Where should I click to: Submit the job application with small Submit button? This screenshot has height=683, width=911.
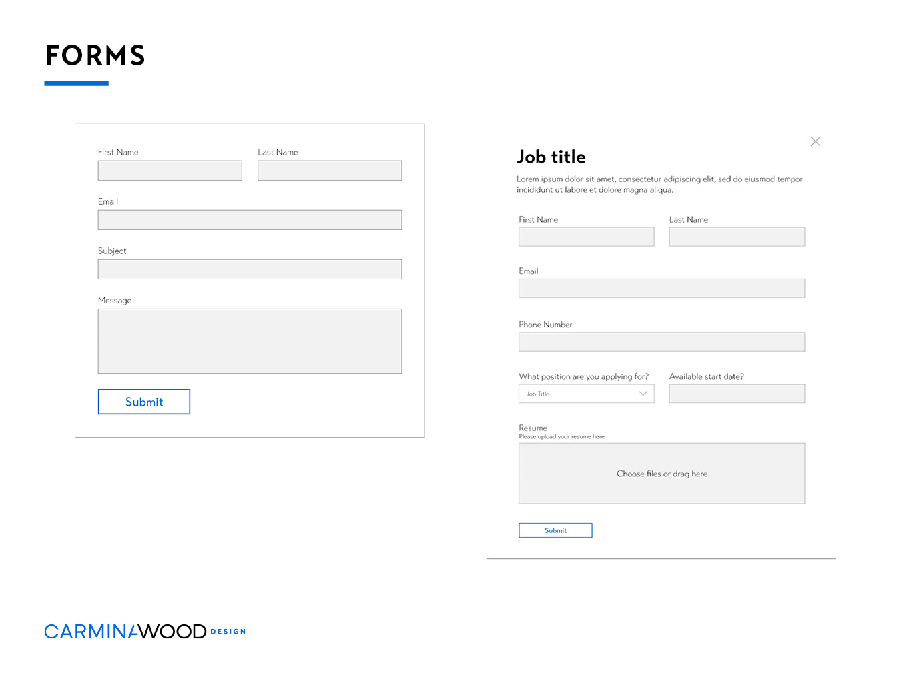pos(555,530)
